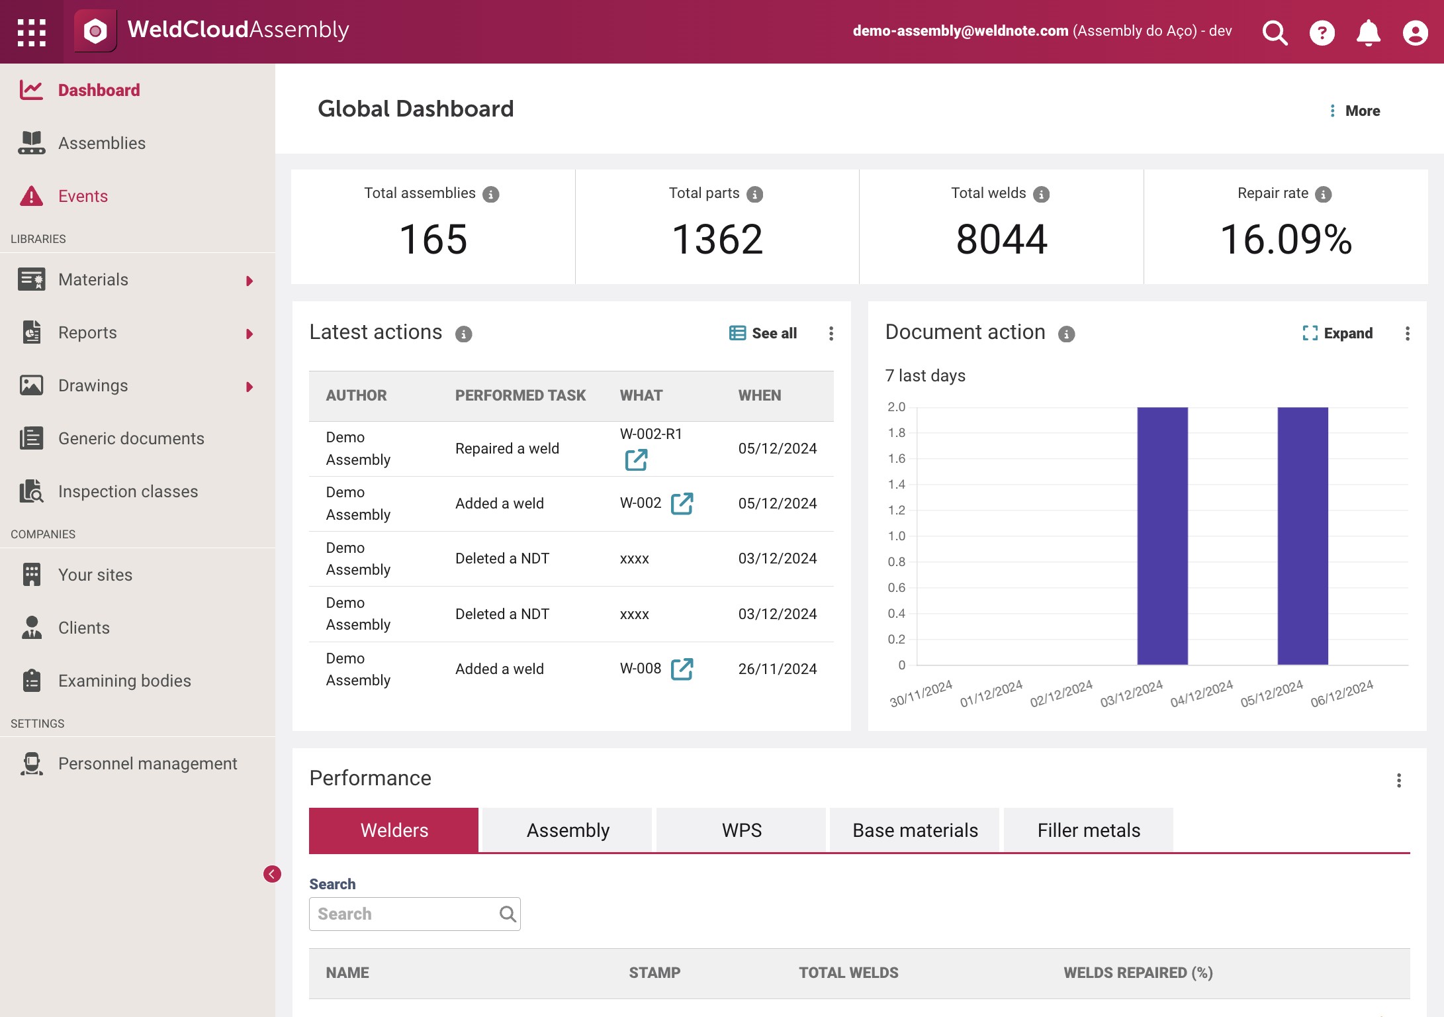Open the More menu on Global Dashboard

click(1354, 111)
